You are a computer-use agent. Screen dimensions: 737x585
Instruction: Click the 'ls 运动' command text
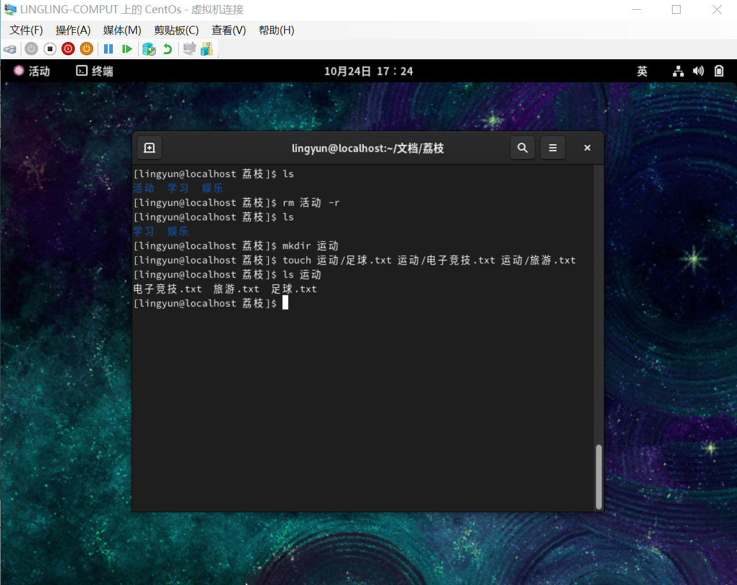[302, 274]
